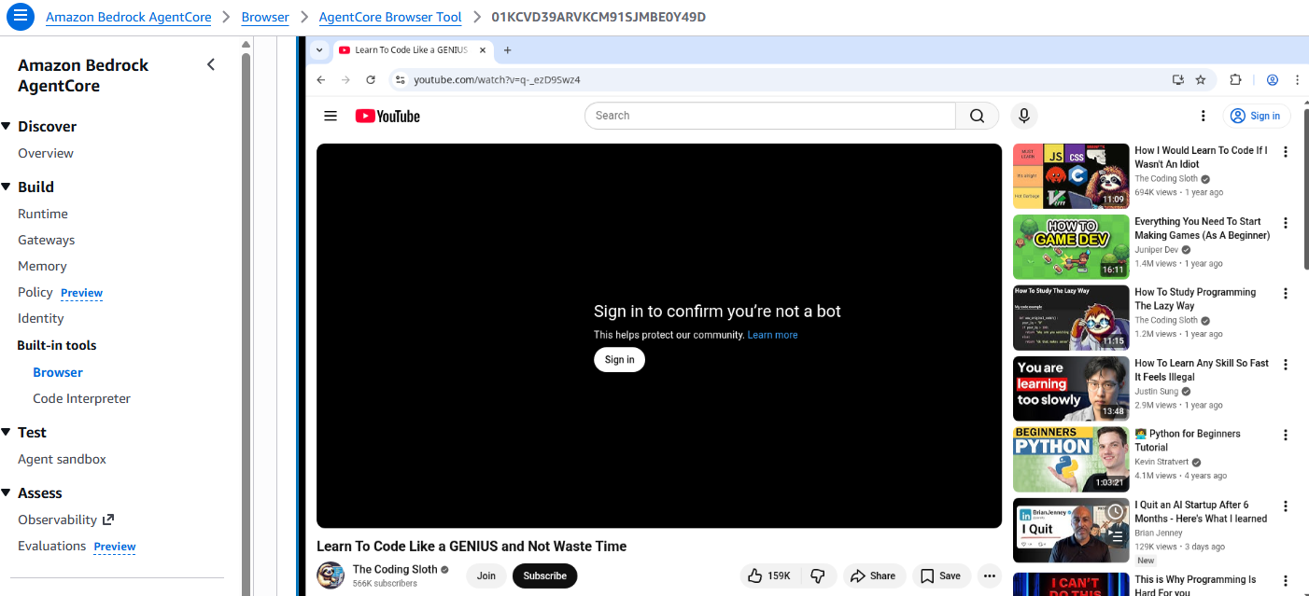Screen dimensions: 1309x596
Task: Open options for How I Would Learn To Code
Action: 1286,152
